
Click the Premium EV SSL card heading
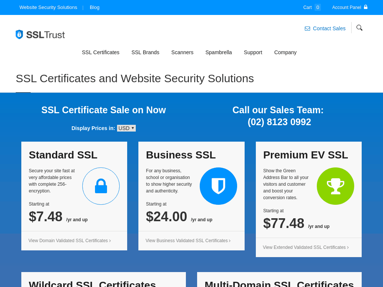tap(306, 155)
